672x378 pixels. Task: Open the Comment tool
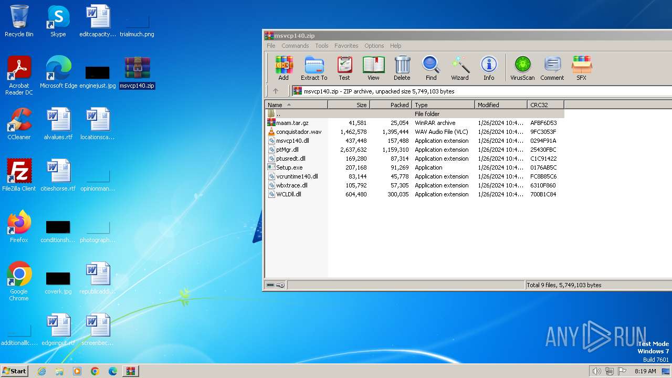click(552, 68)
